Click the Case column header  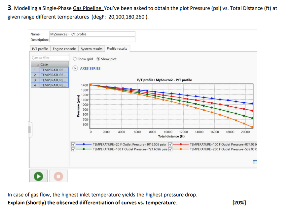click(54, 64)
